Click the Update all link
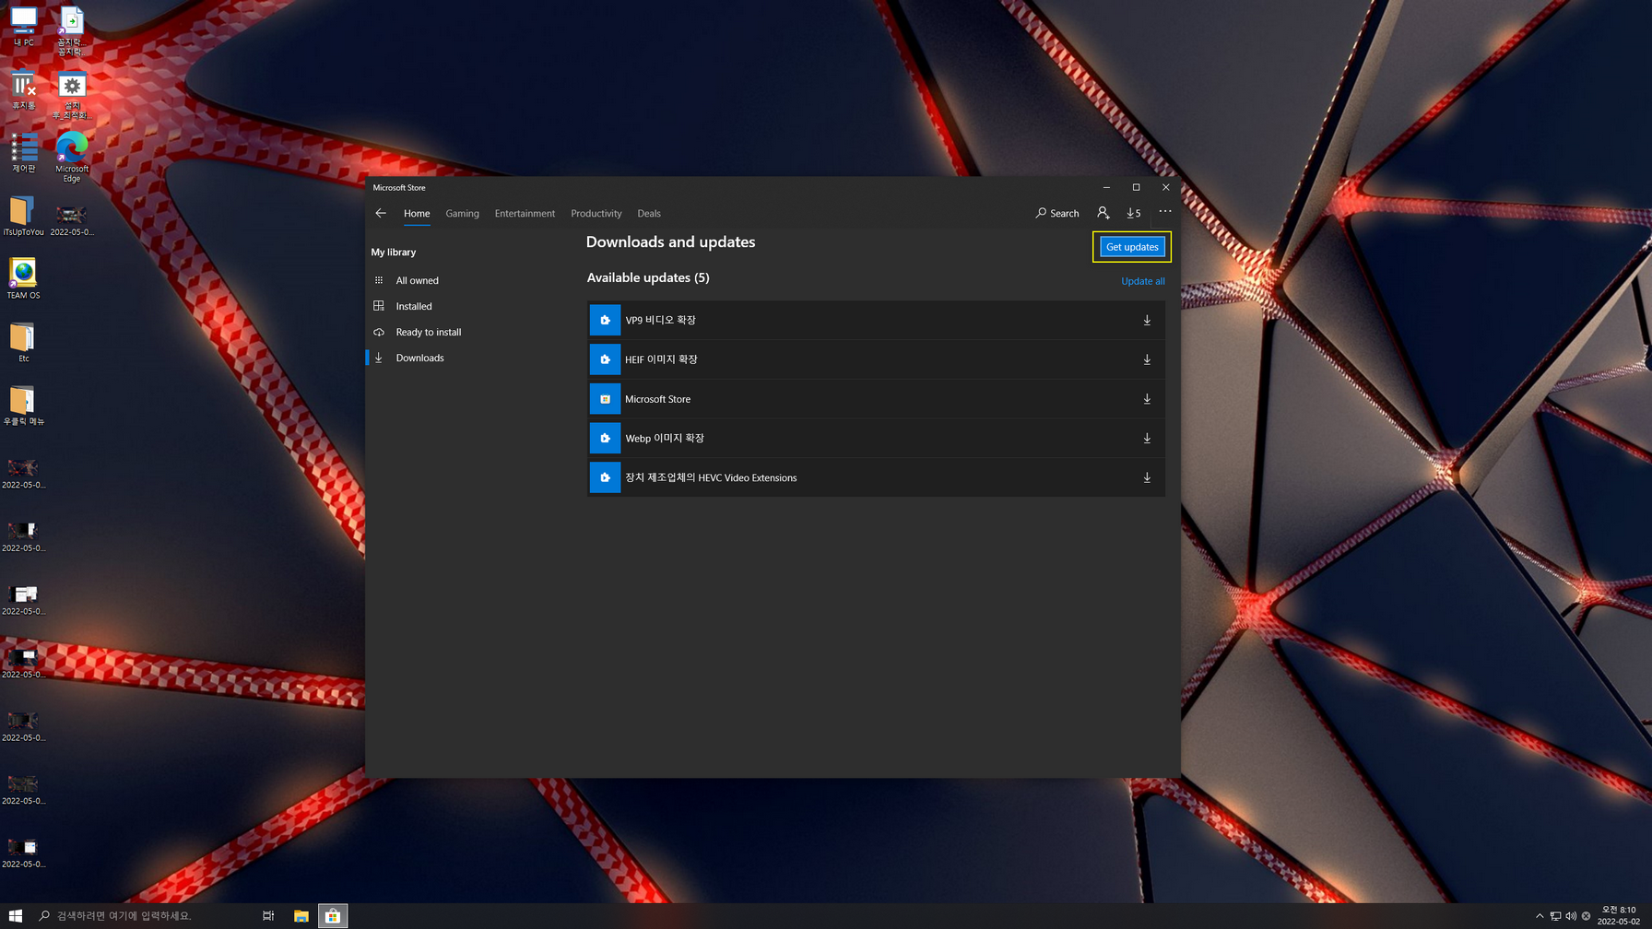Screen dimensions: 1652x929 1142,281
